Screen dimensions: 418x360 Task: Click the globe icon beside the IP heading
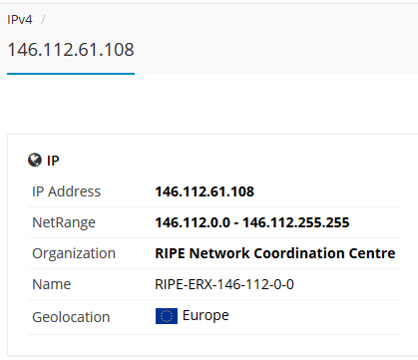click(x=35, y=160)
